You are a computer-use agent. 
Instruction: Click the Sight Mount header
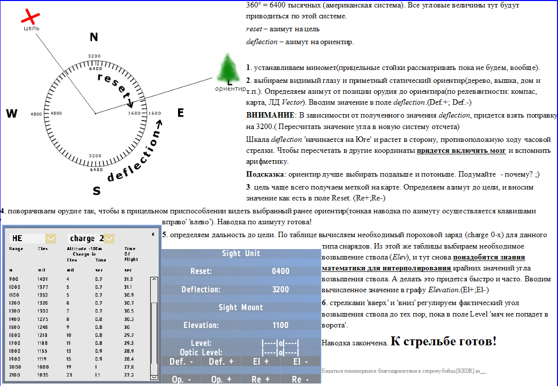click(x=241, y=308)
